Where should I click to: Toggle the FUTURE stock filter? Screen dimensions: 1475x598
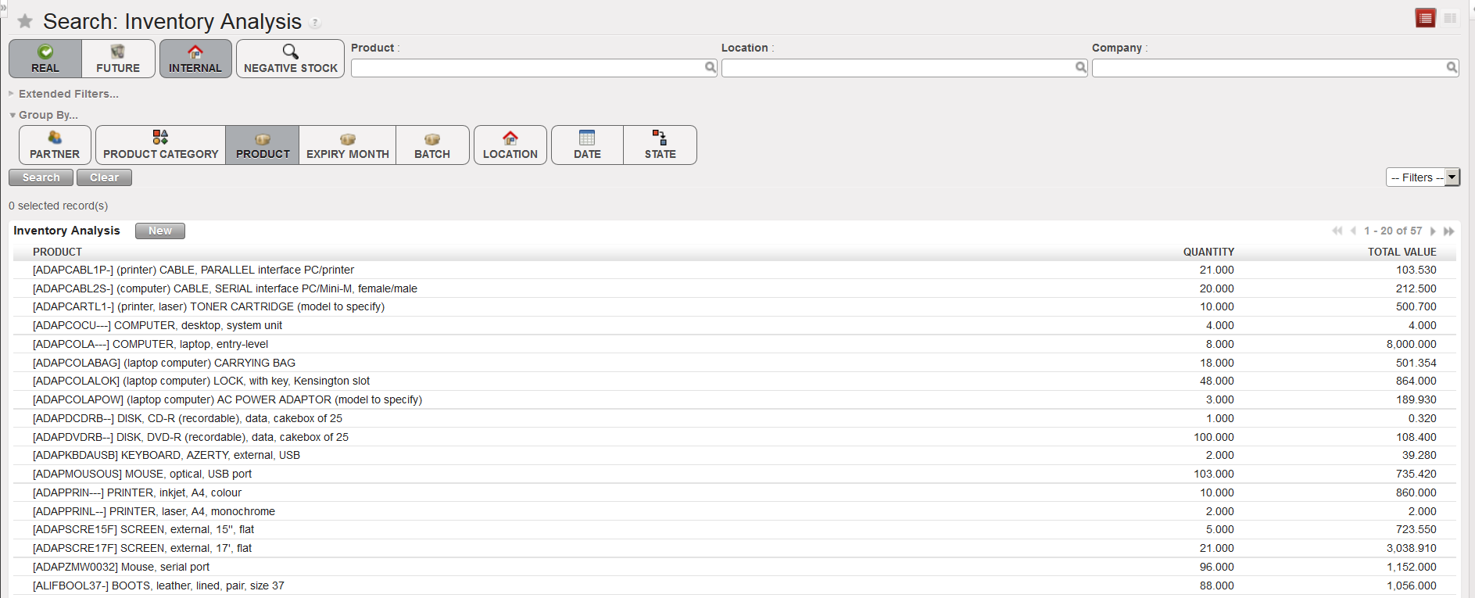(118, 59)
